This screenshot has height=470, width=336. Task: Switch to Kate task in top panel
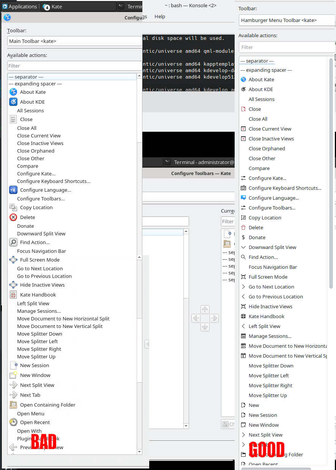pyautogui.click(x=78, y=6)
